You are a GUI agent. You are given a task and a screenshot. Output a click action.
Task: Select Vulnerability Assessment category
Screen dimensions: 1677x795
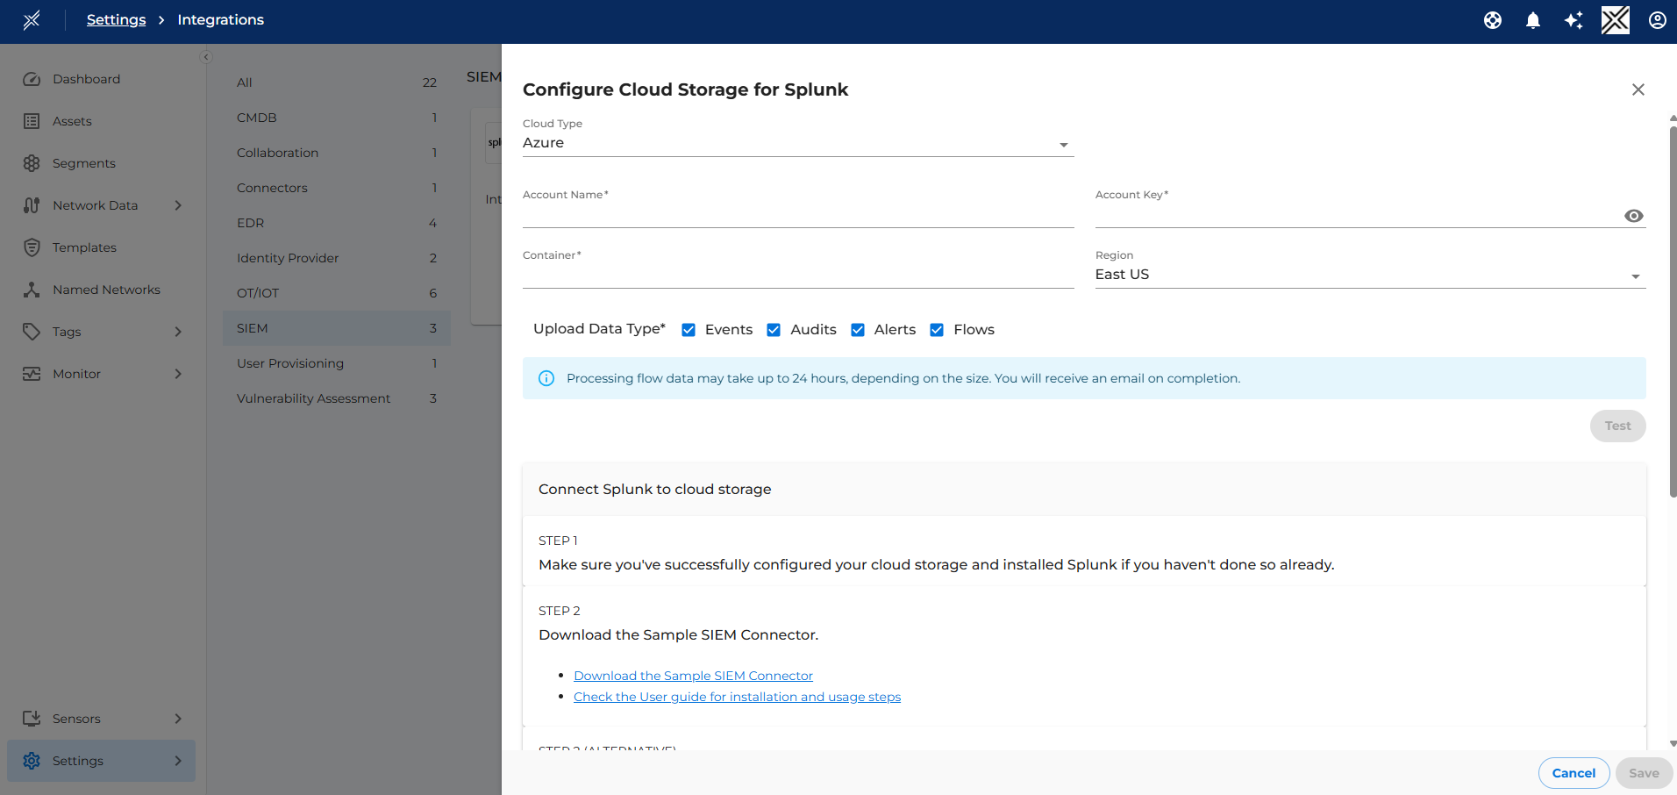point(313,398)
